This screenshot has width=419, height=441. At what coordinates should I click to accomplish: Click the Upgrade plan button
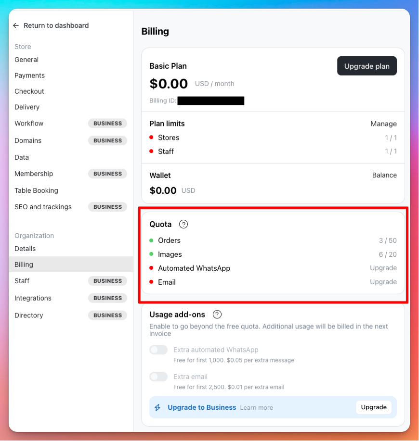pyautogui.click(x=367, y=66)
